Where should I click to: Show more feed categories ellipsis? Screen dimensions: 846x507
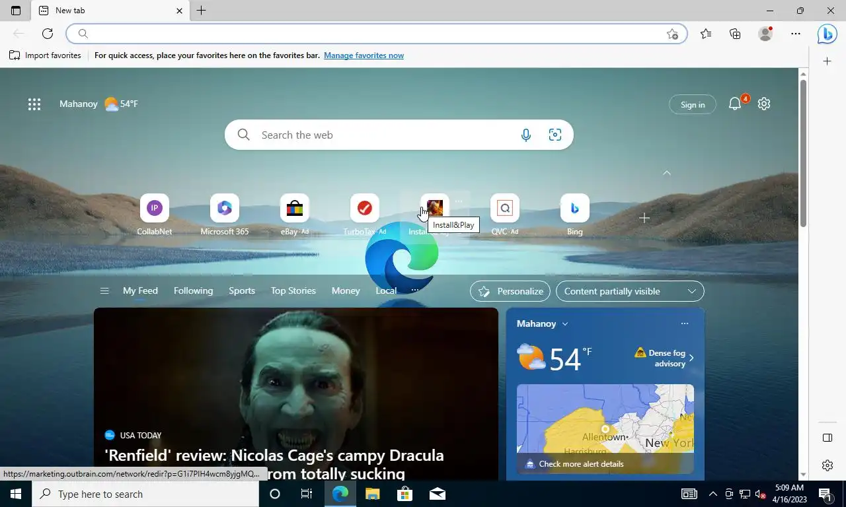click(415, 290)
